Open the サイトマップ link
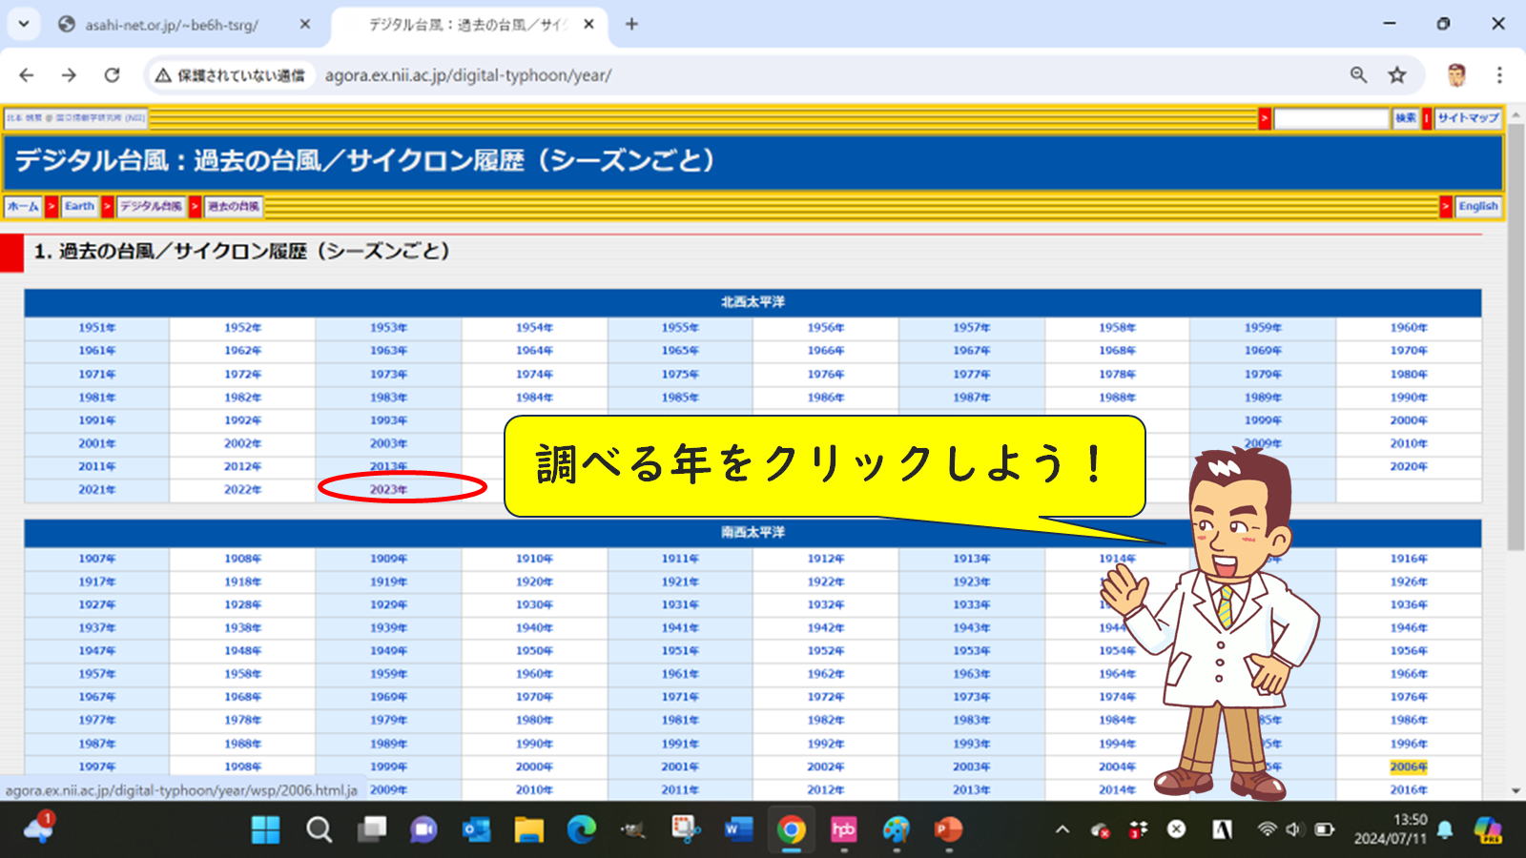This screenshot has width=1526, height=858. [x=1469, y=118]
